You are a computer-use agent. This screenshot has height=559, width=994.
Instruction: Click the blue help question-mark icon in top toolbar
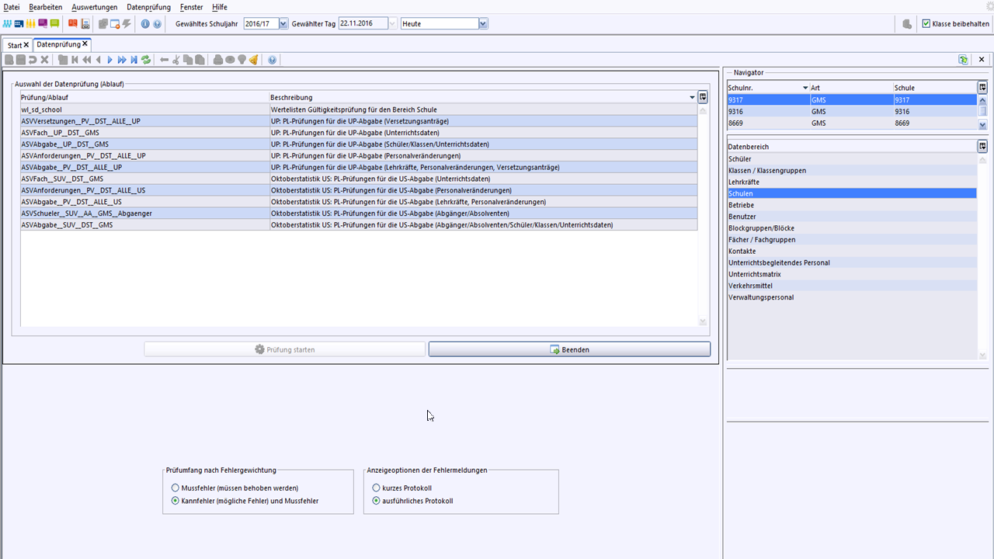pos(157,24)
